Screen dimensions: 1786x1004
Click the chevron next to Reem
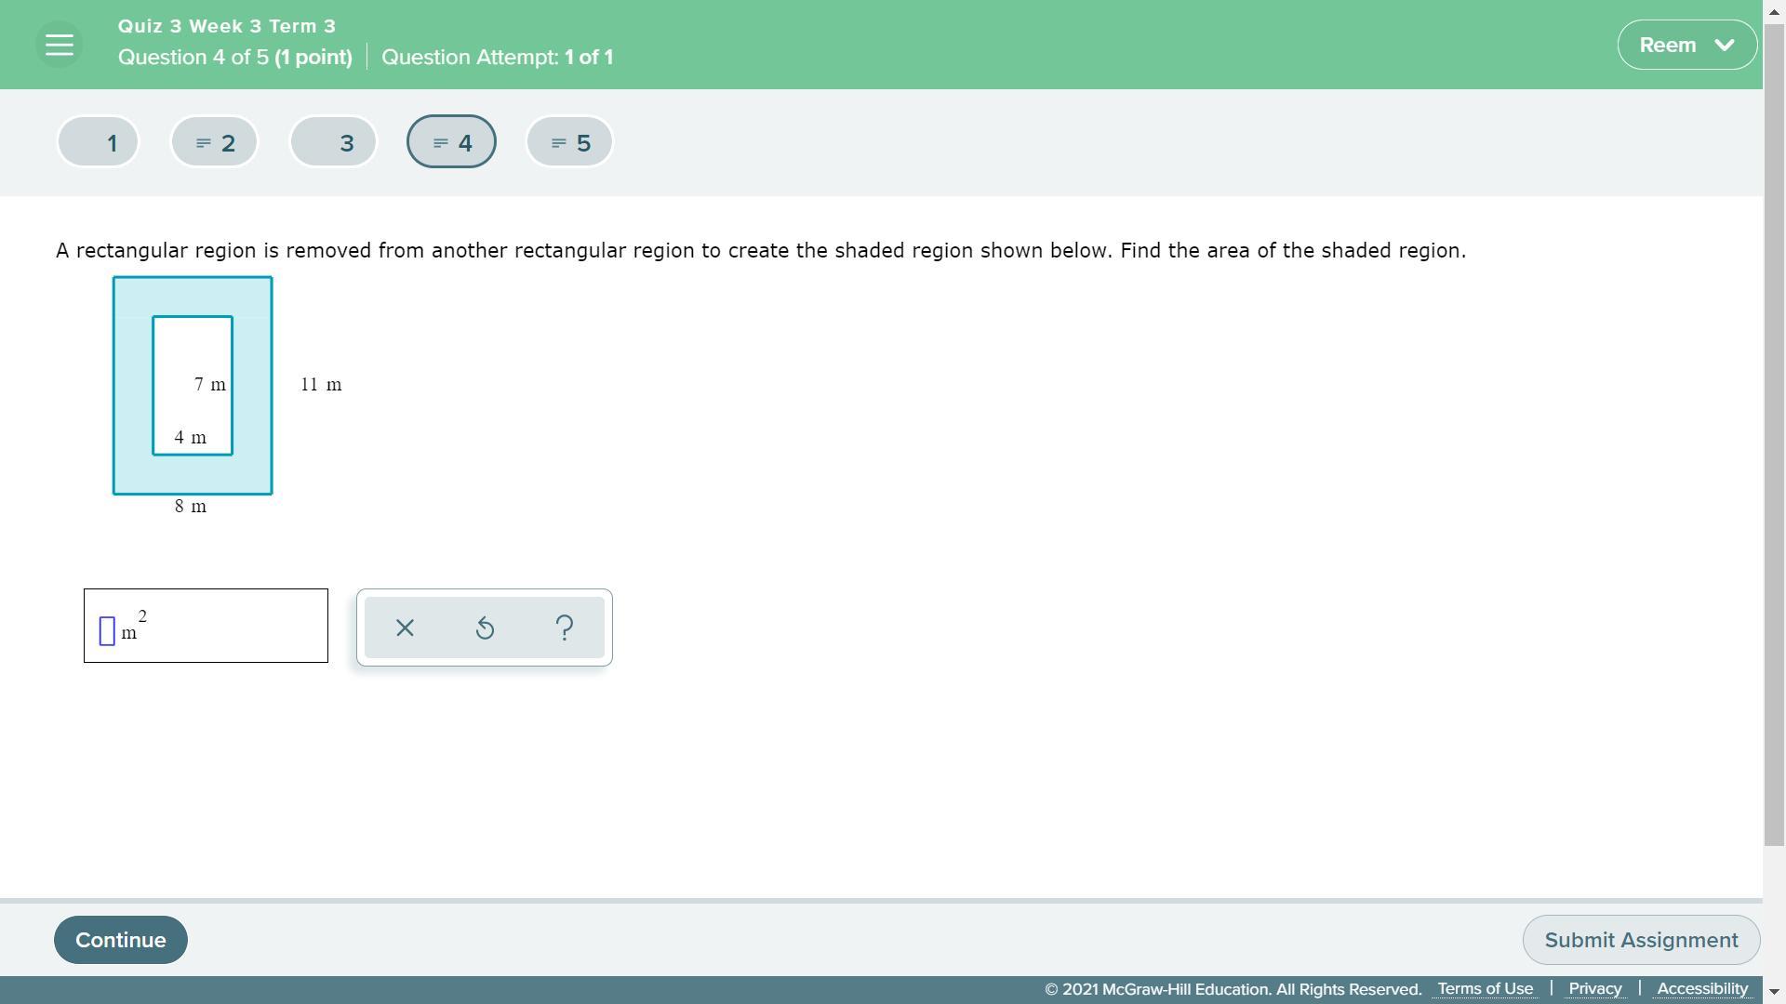[1724, 45]
